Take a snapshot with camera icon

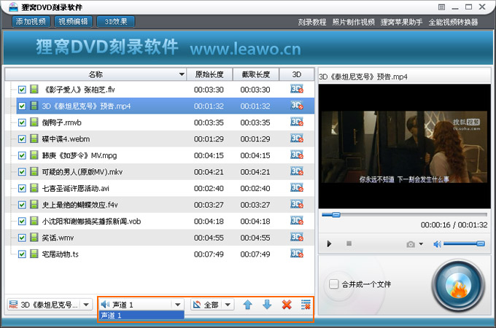[x=411, y=244]
